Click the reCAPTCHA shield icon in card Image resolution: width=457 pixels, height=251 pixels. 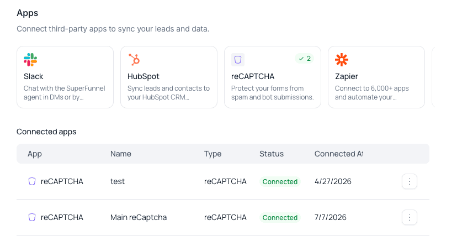[x=238, y=60]
